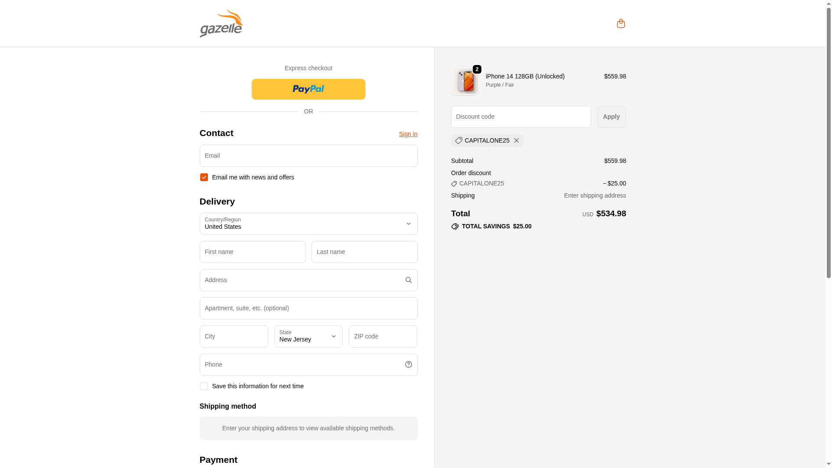The image size is (832, 468).
Task: Focus the Discount code field
Action: click(x=520, y=117)
